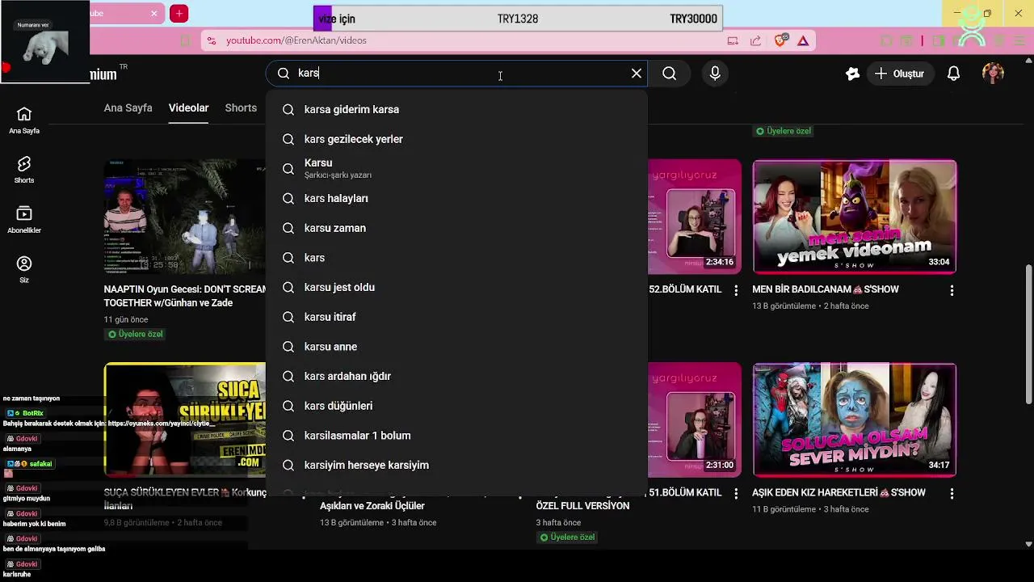This screenshot has height=582, width=1034.
Task: Click the sparkle icon left of Oluştur
Action: tap(852, 74)
